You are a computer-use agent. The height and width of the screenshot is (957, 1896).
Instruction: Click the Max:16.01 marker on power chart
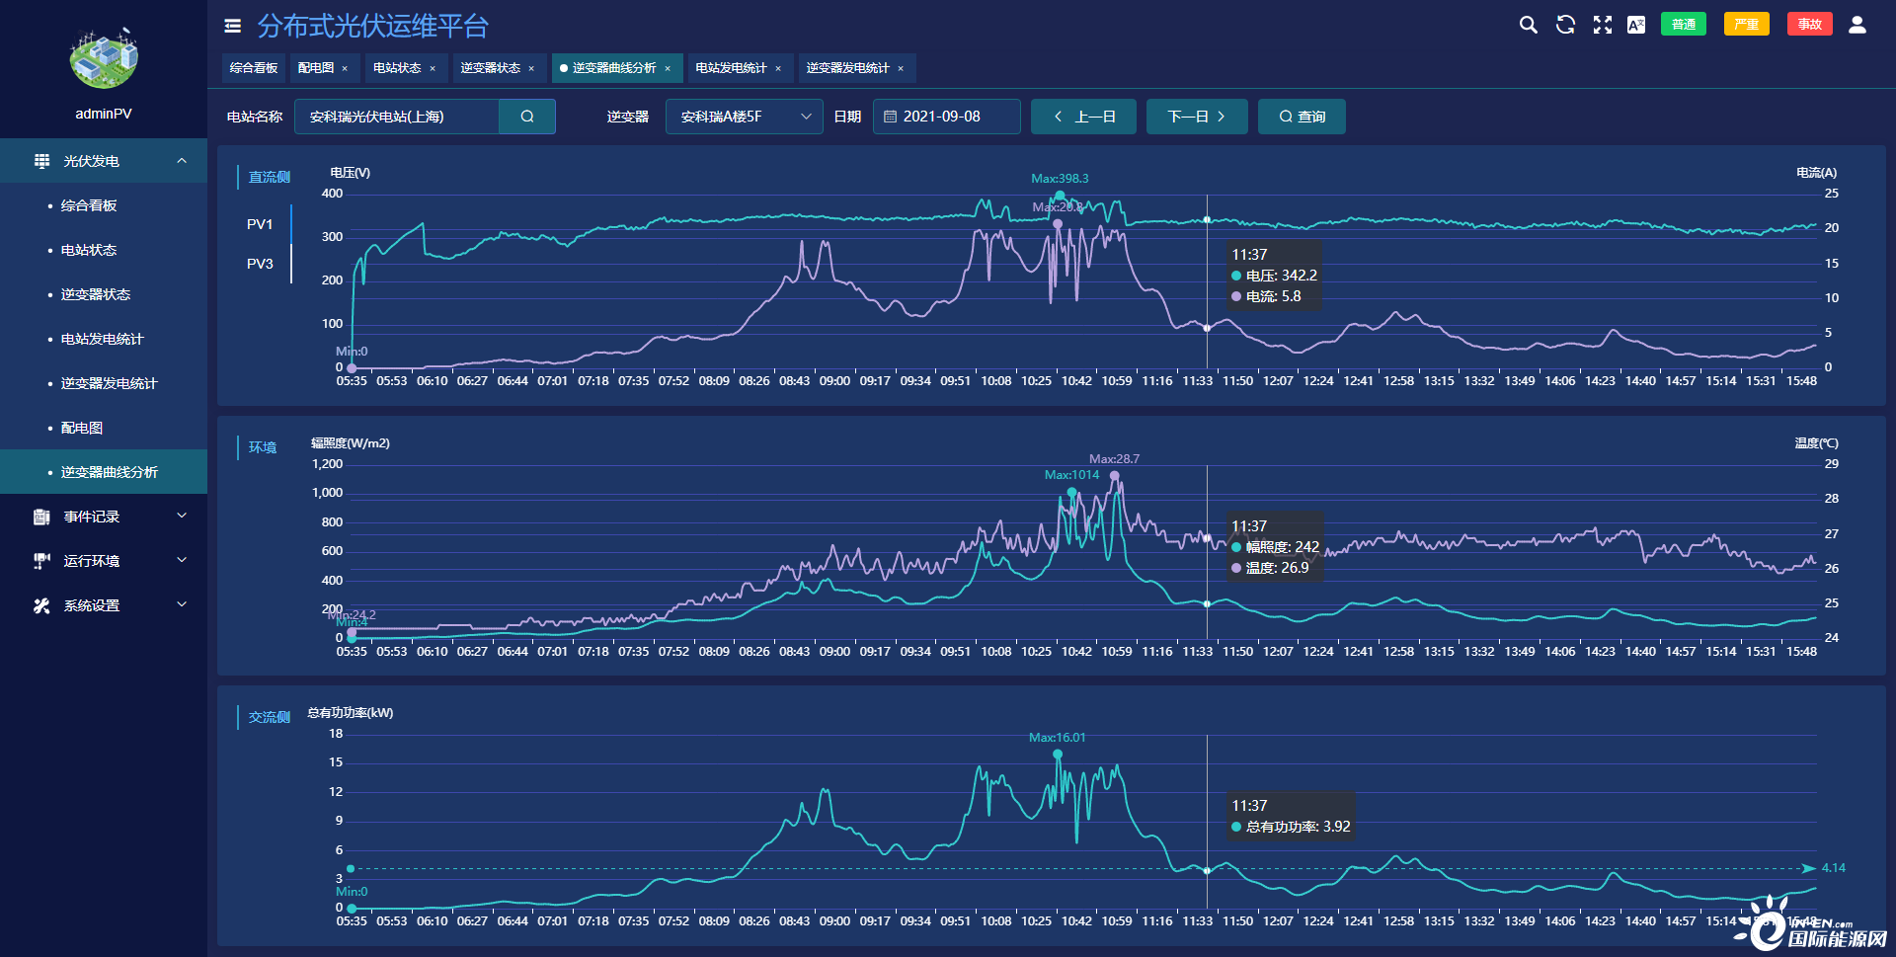coord(1058,754)
